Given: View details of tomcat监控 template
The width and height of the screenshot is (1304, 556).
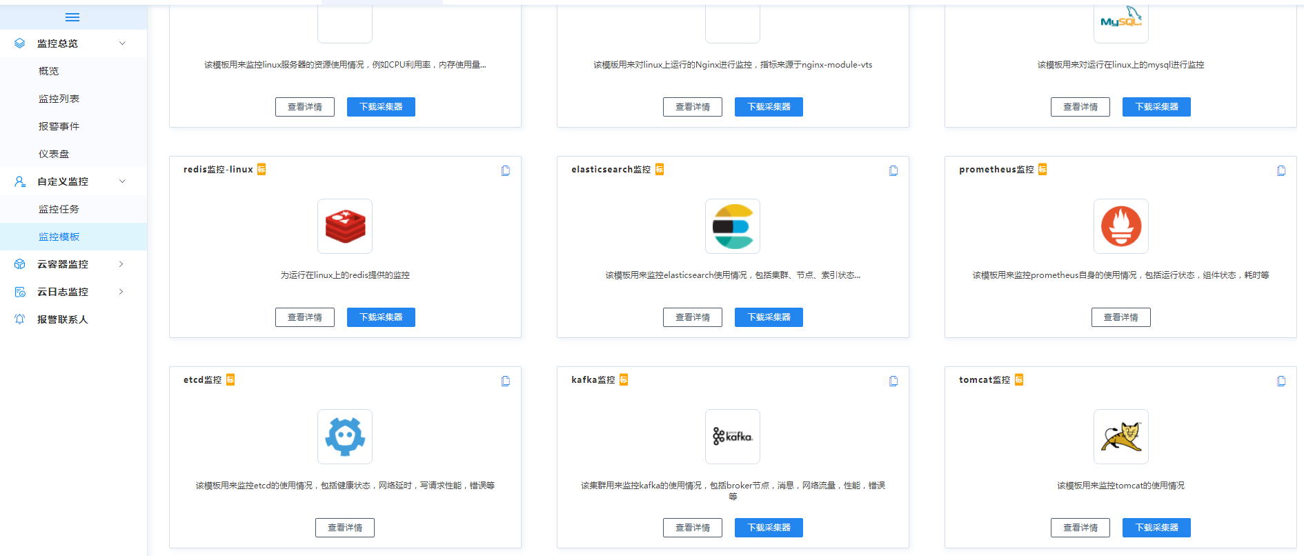Looking at the screenshot, I should [x=1080, y=528].
